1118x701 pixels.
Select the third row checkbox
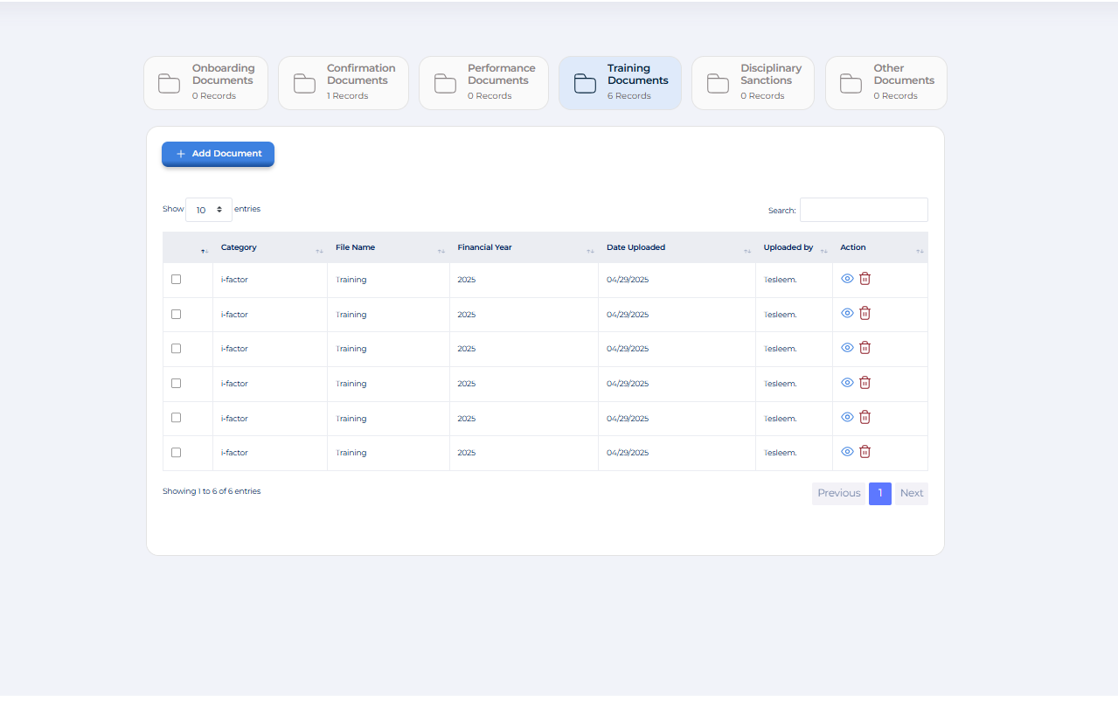coord(176,349)
